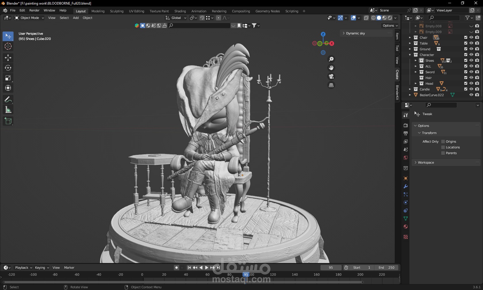Switch perspective/orthographic grid icon
Viewport: 483px width, 290px height.
(331, 85)
